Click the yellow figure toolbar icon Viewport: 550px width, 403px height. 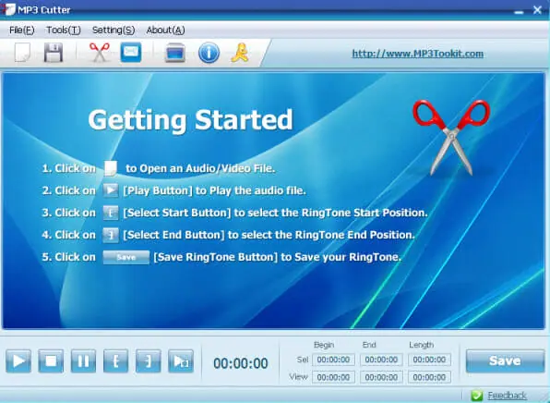click(240, 53)
